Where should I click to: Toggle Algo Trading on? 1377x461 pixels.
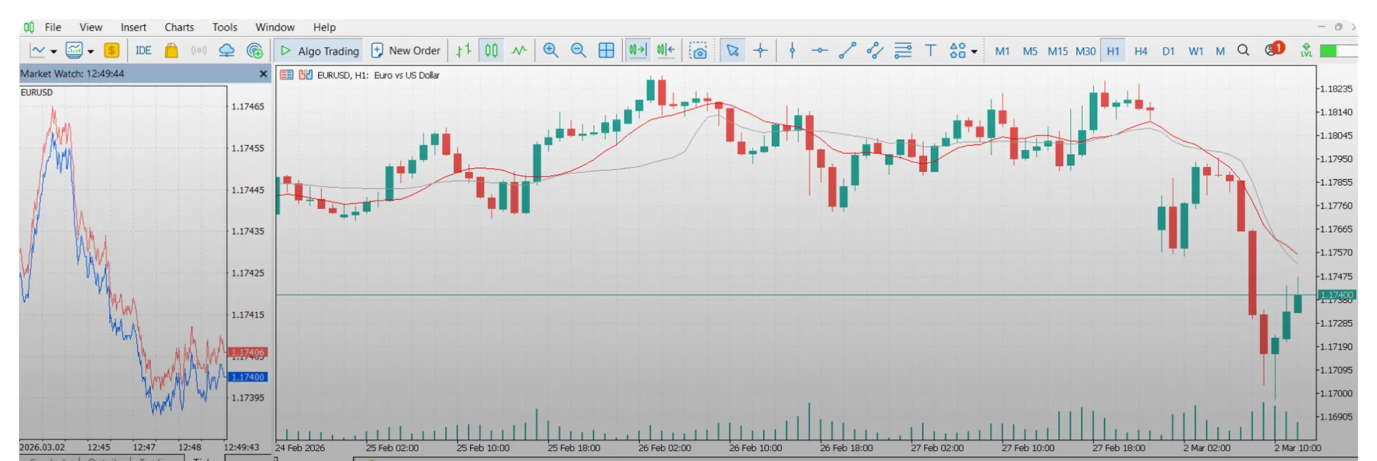click(x=319, y=51)
